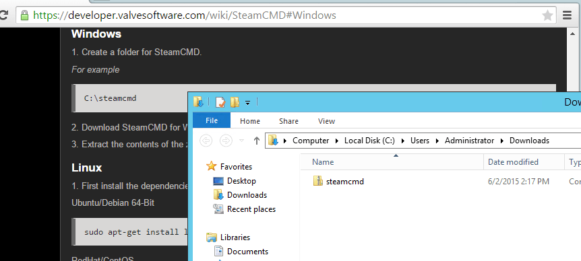Click the Windows heading on the wiki page

96,34
